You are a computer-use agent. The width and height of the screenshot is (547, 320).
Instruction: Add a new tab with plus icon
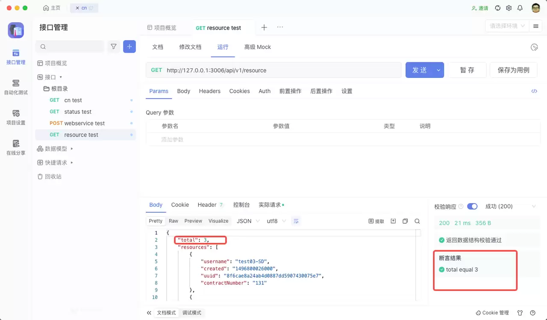[x=264, y=27]
